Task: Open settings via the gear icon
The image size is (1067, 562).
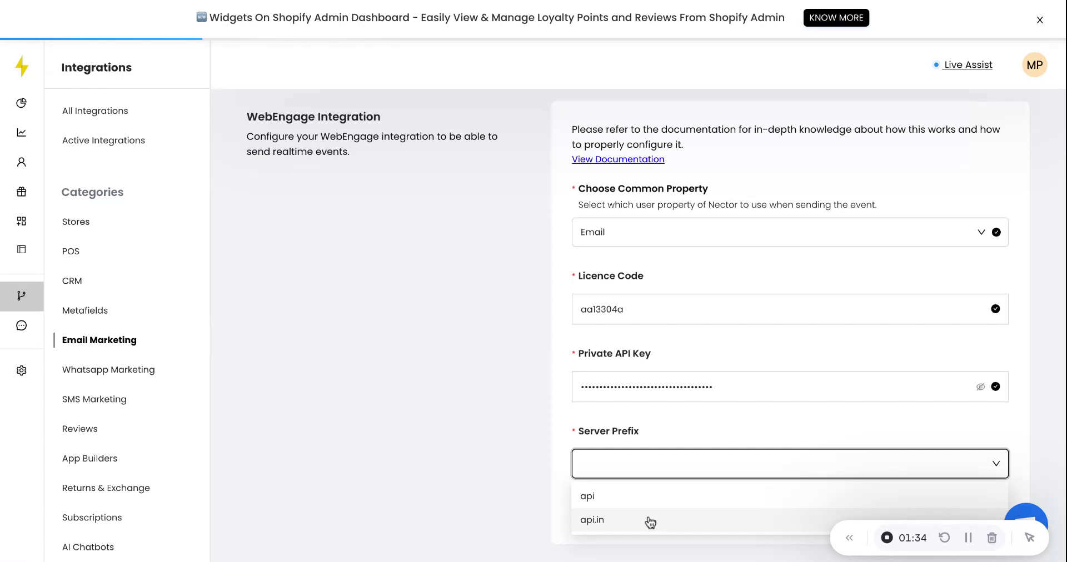Action: click(x=21, y=370)
